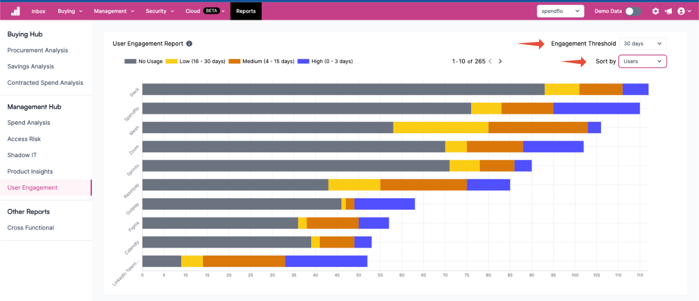Image resolution: width=699 pixels, height=301 pixels.
Task: Expand the Cloud BETA menu
Action: click(x=205, y=11)
